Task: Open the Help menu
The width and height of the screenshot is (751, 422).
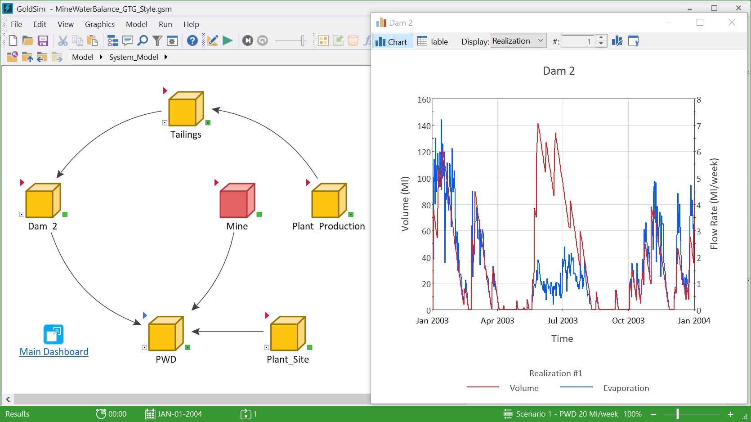Action: pyautogui.click(x=191, y=24)
